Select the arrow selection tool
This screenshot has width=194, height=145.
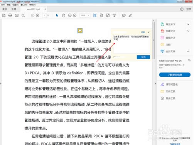[57, 15]
